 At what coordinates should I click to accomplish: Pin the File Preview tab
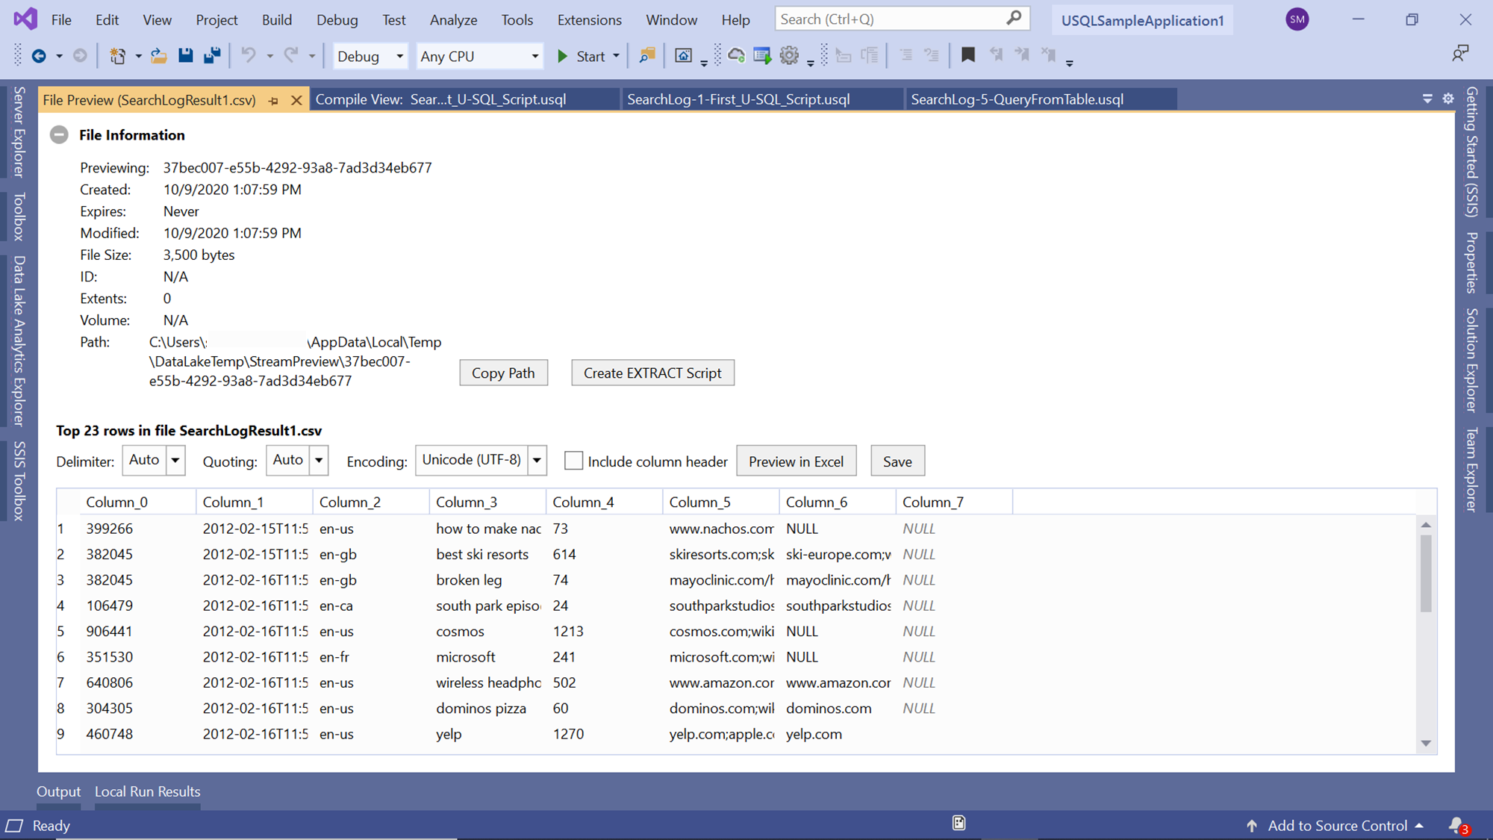pyautogui.click(x=274, y=100)
